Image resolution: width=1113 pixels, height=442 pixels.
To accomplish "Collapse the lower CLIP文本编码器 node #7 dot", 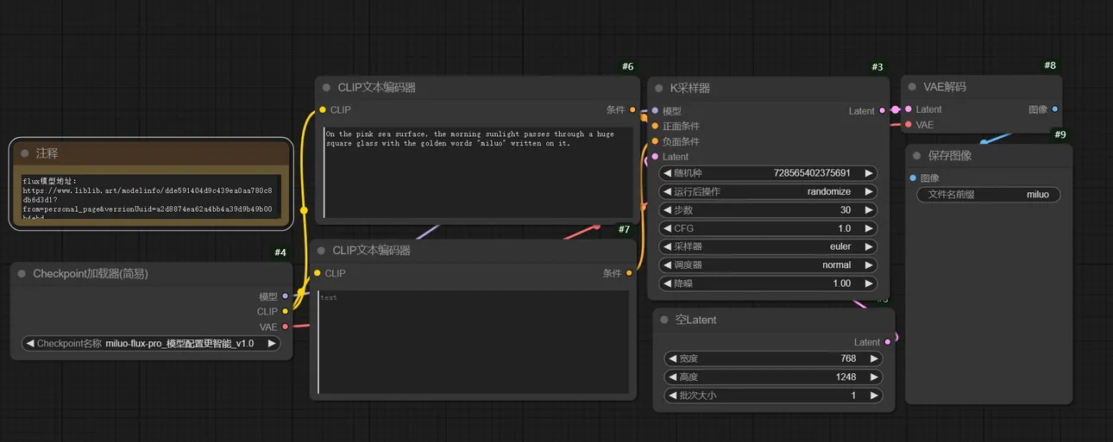I will pyautogui.click(x=322, y=251).
